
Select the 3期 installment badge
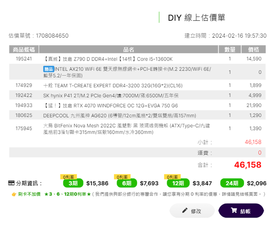[73, 183]
